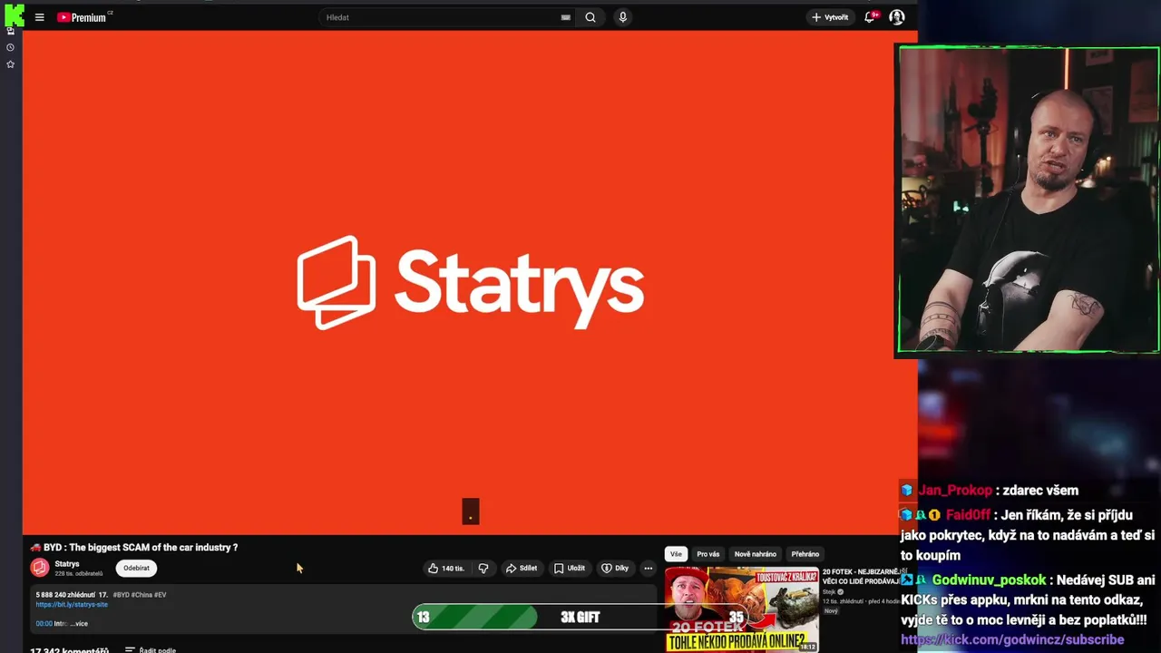
Task: Click the 17 342 komentářů comments heading
Action: tap(69, 649)
